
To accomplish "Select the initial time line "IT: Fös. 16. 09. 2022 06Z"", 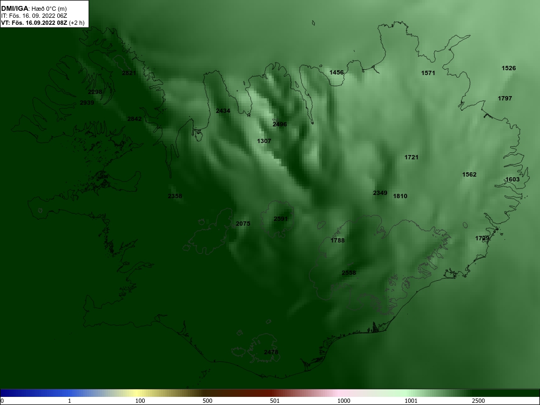I will (33, 16).
